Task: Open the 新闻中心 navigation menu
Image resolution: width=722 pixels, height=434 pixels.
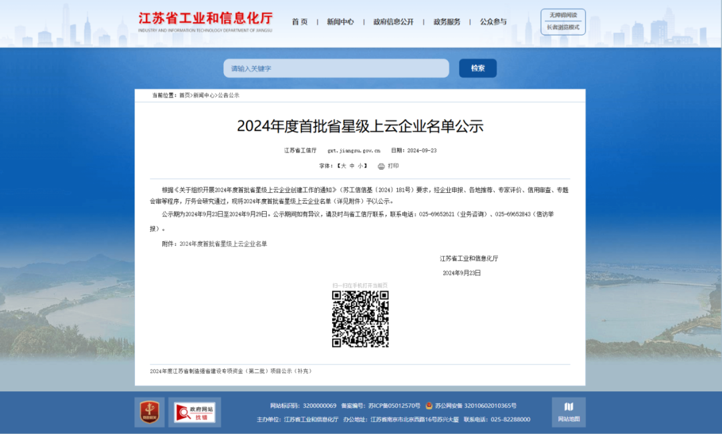Action: [340, 22]
